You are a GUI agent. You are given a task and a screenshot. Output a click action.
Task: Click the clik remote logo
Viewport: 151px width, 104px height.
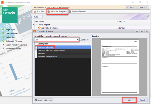point(10,15)
